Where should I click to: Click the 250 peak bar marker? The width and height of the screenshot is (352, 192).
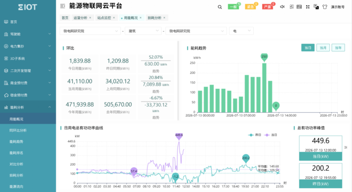pyautogui.click(x=264, y=57)
